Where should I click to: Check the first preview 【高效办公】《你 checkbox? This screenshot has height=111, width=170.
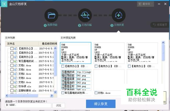63,66
